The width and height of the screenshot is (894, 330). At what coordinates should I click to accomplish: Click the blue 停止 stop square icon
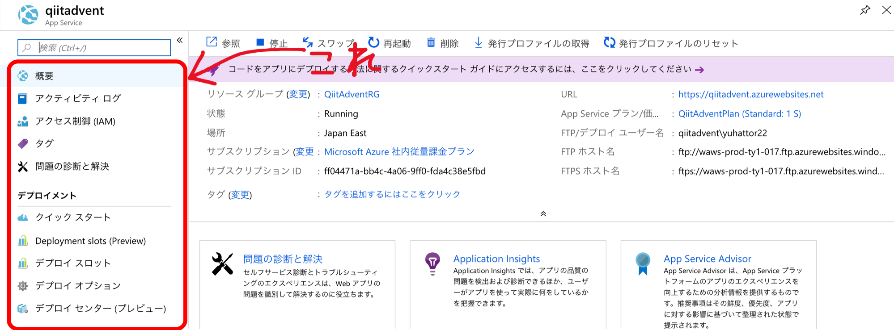(x=260, y=42)
